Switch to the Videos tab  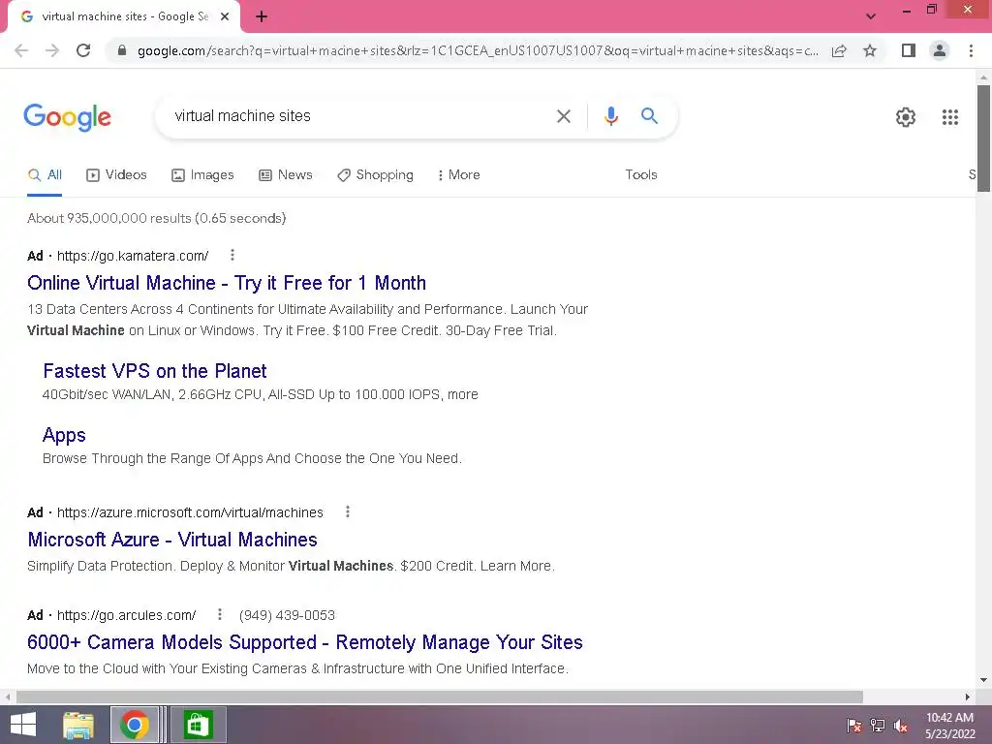(x=116, y=175)
